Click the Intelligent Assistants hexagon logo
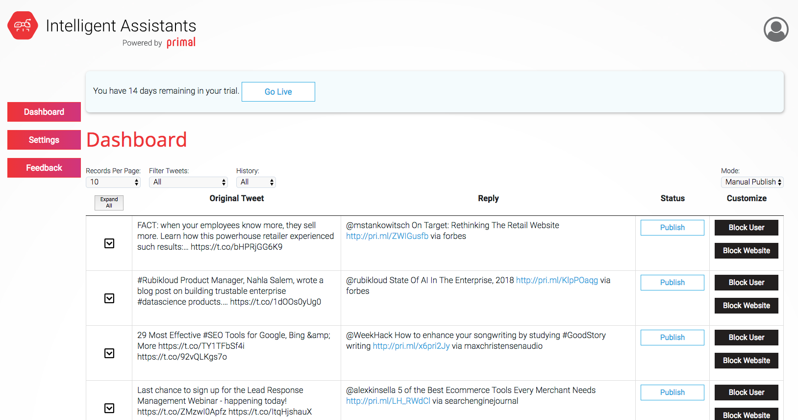 pyautogui.click(x=23, y=26)
